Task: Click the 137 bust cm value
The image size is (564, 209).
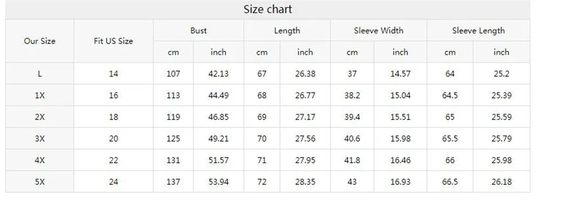Action: click(x=173, y=182)
